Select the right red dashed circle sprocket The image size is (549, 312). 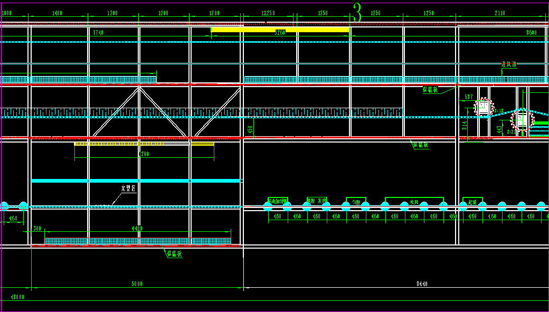[x=522, y=121]
